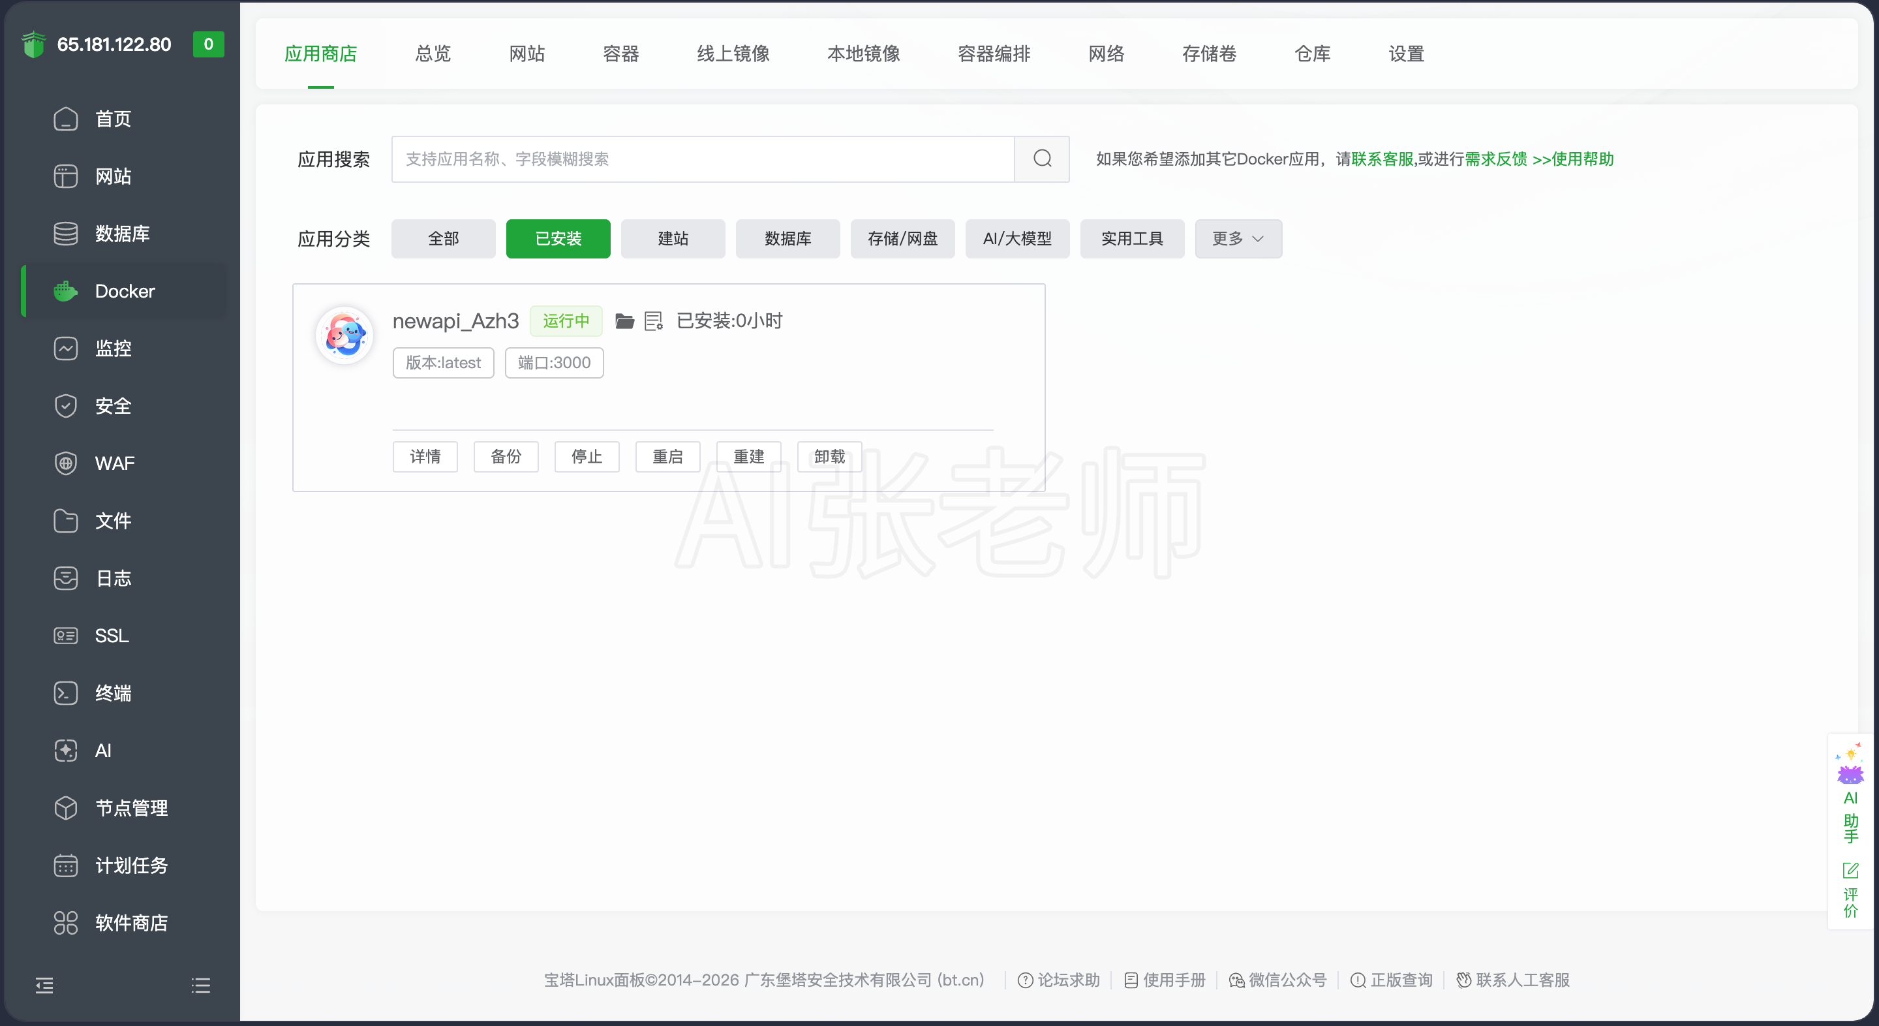The image size is (1879, 1026).
Task: Click the SSL certificate icon
Action: click(x=66, y=636)
